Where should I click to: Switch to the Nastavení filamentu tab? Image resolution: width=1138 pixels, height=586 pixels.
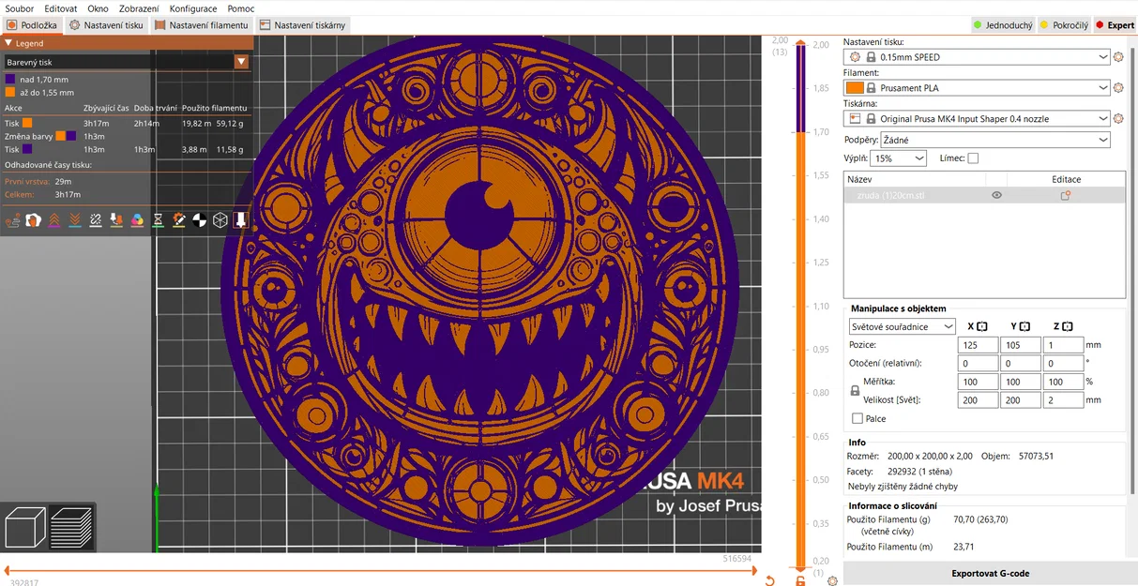tap(202, 25)
